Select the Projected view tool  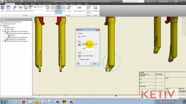(8, 9)
